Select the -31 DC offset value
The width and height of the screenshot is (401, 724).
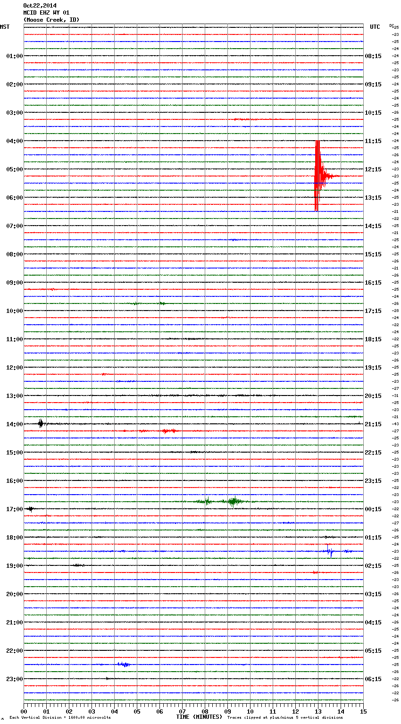[395, 396]
